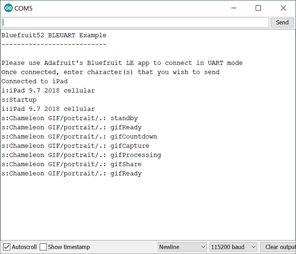
Task: Maximize the COM5 window
Action: [x=258, y=8]
